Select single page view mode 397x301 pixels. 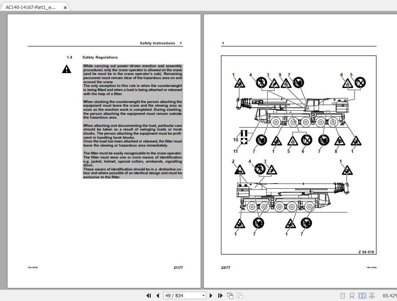click(343, 295)
